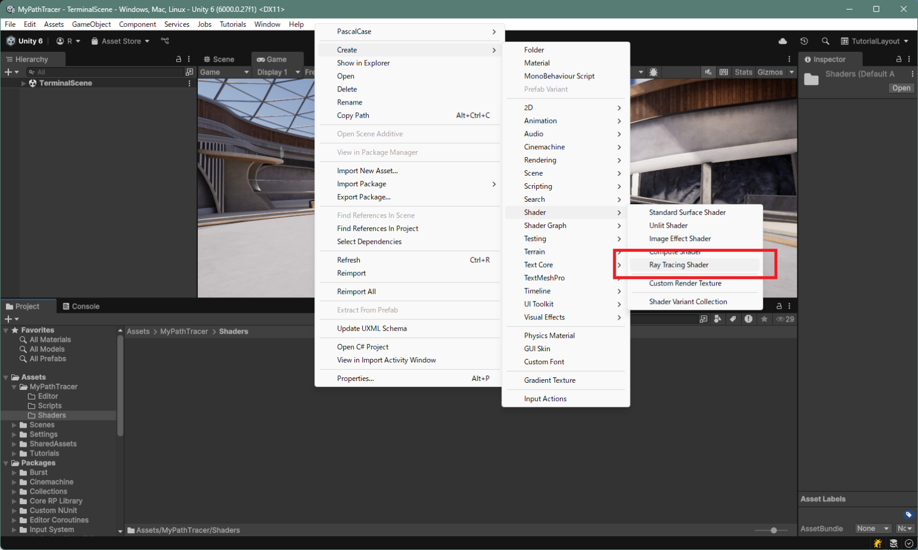This screenshot has width=918, height=550.
Task: Select Ray Tracing Shader from the menu
Action: 679,265
